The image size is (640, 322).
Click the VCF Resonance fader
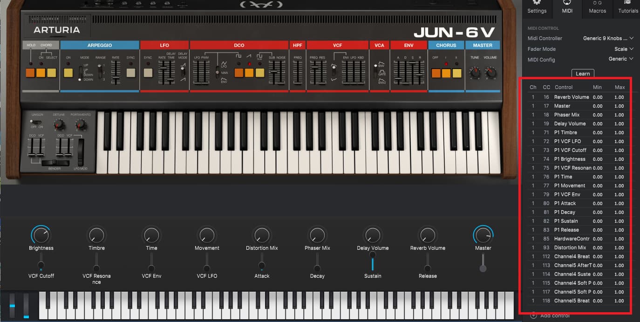click(x=96, y=262)
